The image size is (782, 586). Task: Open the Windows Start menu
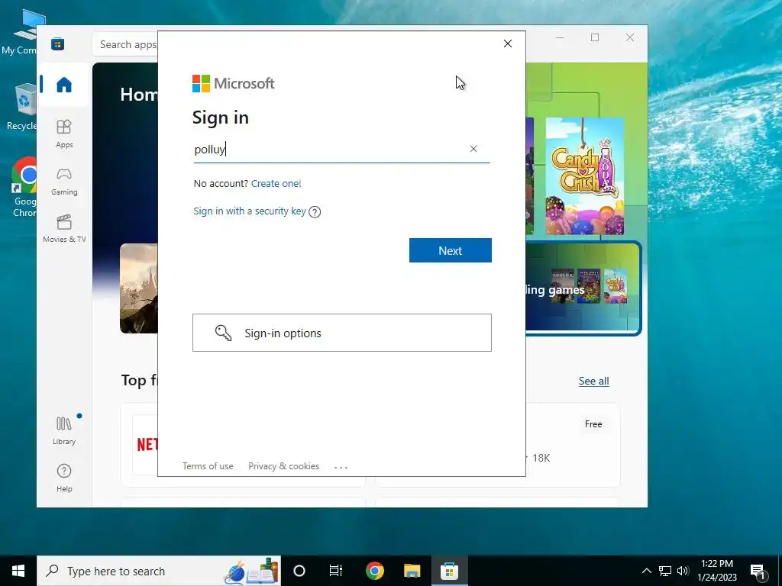[x=18, y=571]
